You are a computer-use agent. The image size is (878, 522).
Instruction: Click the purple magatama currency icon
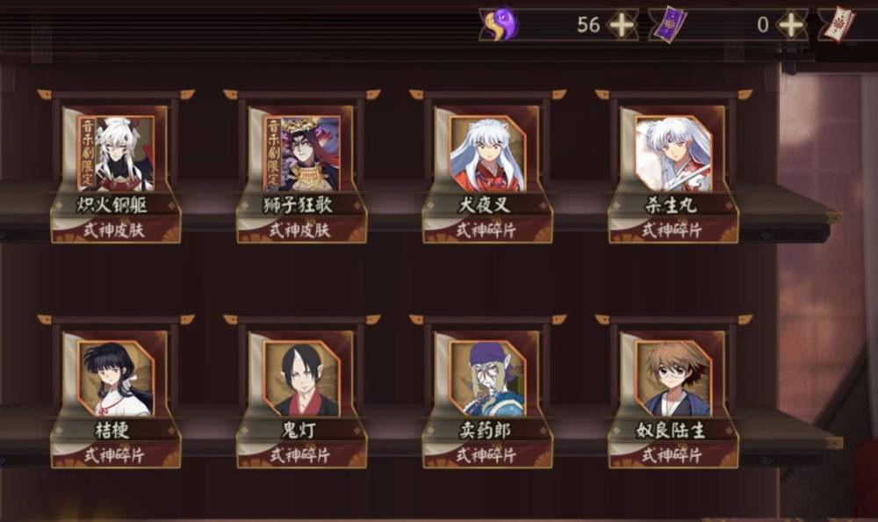500,24
